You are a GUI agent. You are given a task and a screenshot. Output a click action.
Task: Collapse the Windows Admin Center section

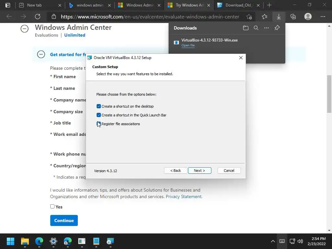[x=25, y=29]
